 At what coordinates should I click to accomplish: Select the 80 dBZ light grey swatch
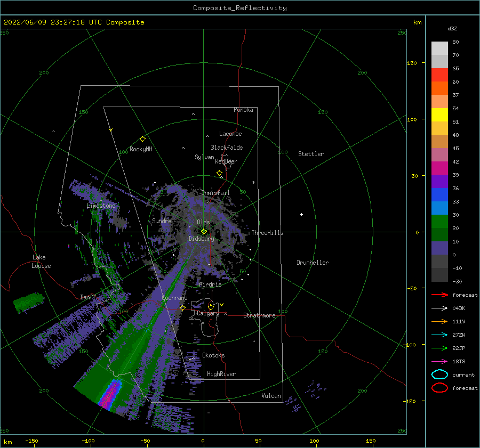(x=439, y=48)
